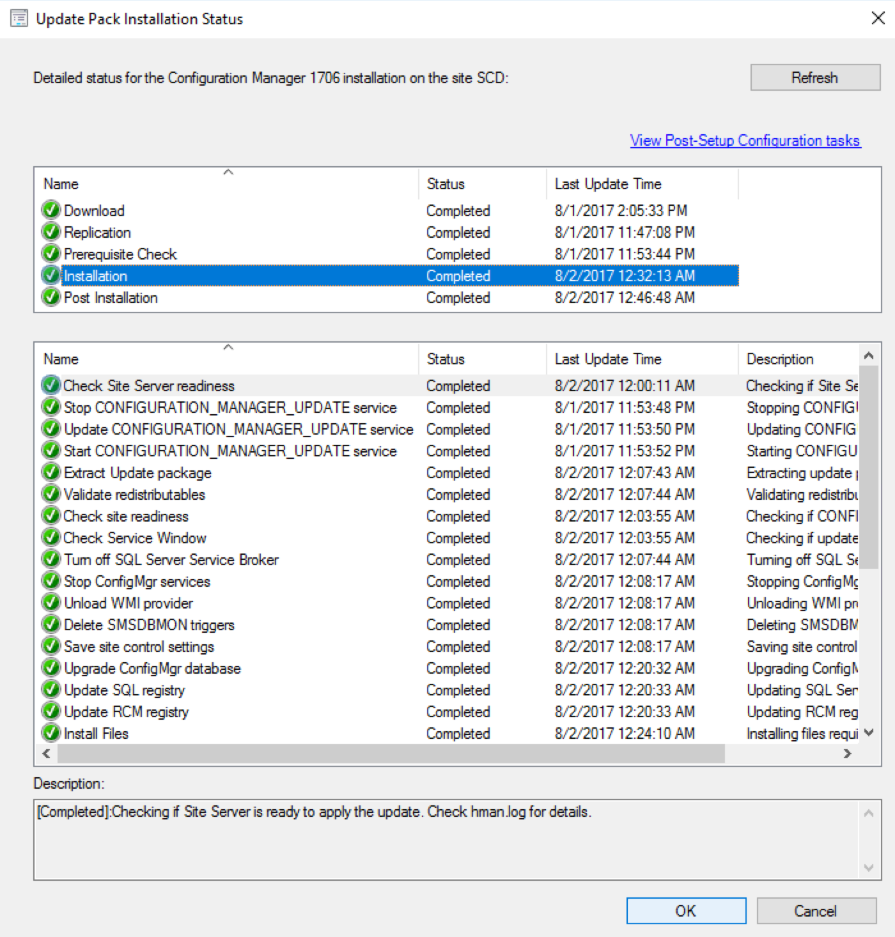Screen dimensions: 895x937
Task: Click check icon for Start CONFIGURATION_MANAGER_UPDATE service
Action: (51, 451)
